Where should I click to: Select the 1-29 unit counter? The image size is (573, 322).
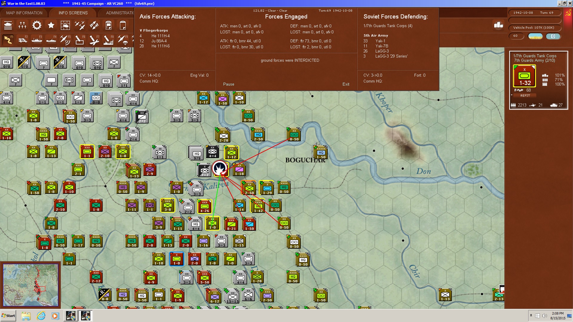[x=267, y=188]
